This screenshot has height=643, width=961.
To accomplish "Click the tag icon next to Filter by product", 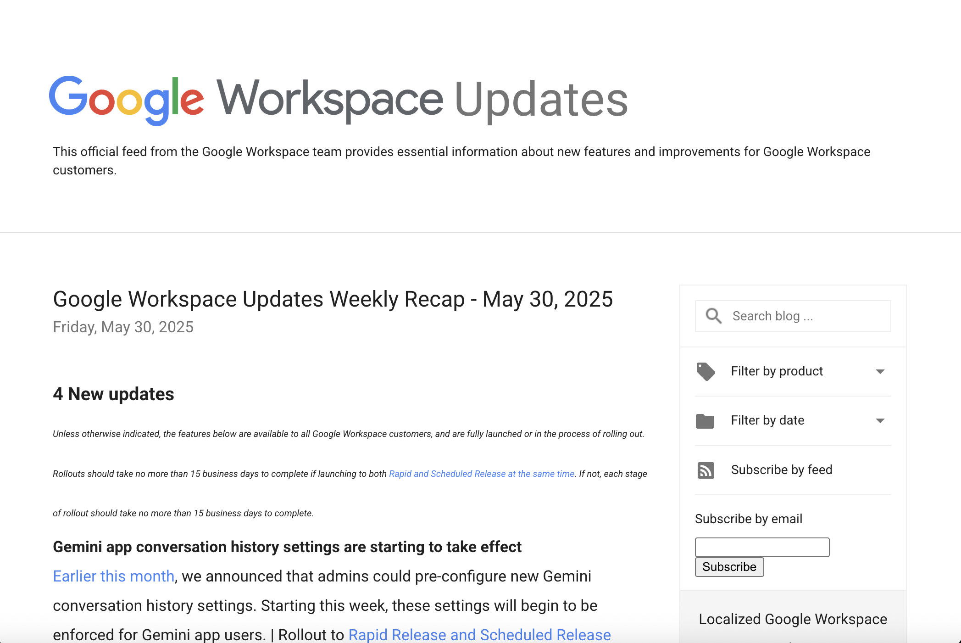I will 705,372.
